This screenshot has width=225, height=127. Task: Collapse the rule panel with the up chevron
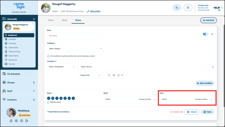(212, 34)
